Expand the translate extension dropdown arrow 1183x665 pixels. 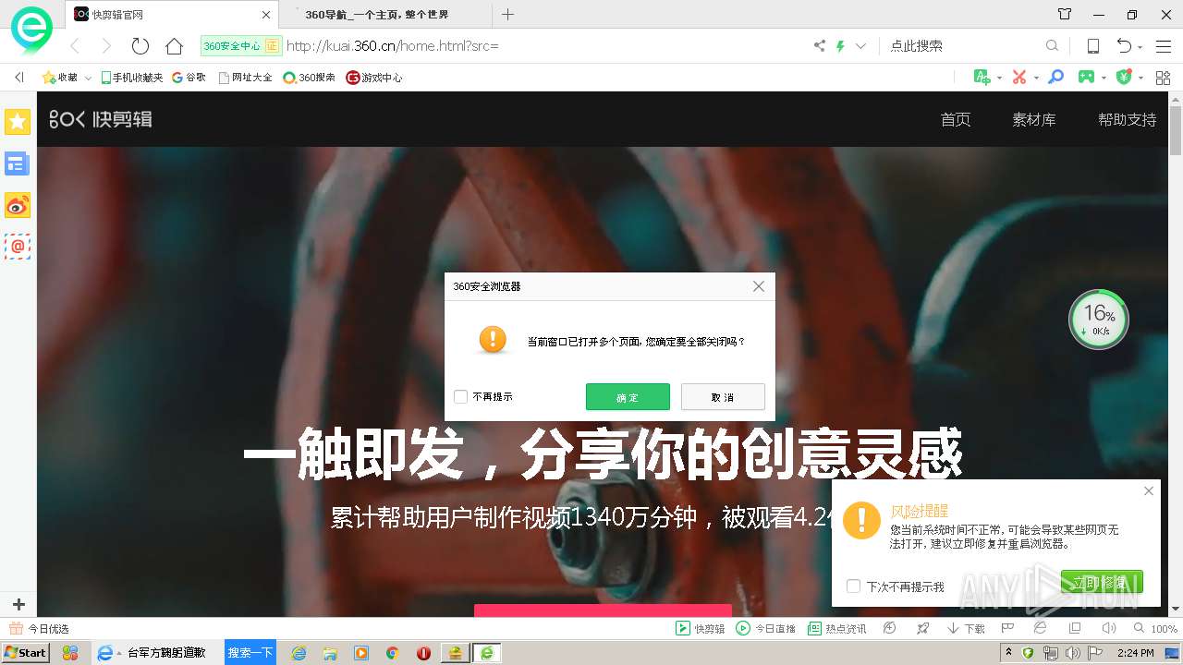999,78
